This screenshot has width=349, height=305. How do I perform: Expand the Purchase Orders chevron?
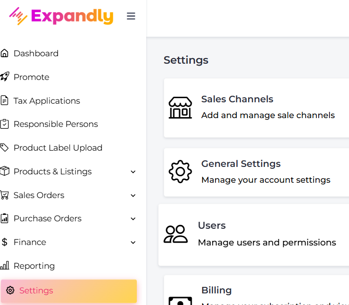[133, 219]
